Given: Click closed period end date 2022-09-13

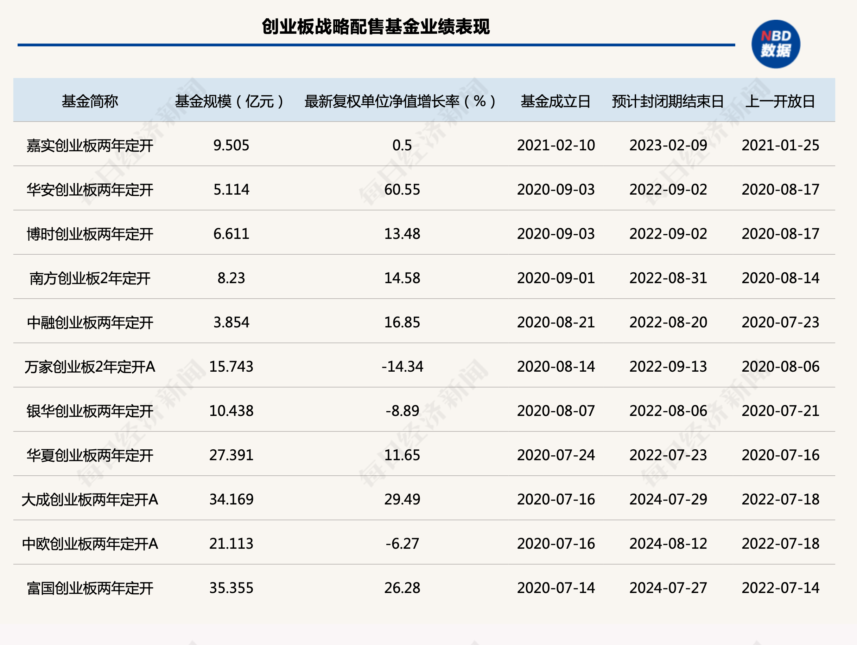Looking at the screenshot, I should tap(668, 366).
